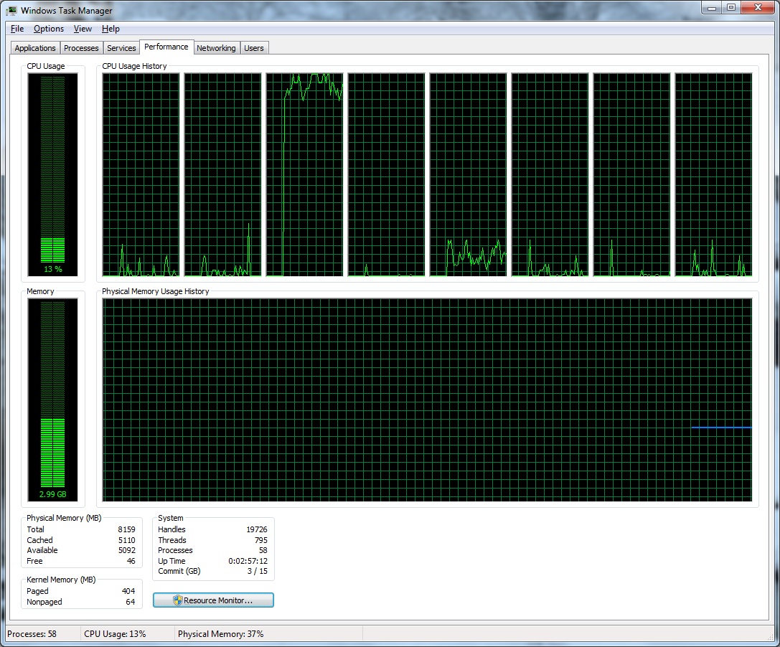Click 'CPU Usage: 13%' in the status bar
The image size is (780, 647).
coord(115,634)
